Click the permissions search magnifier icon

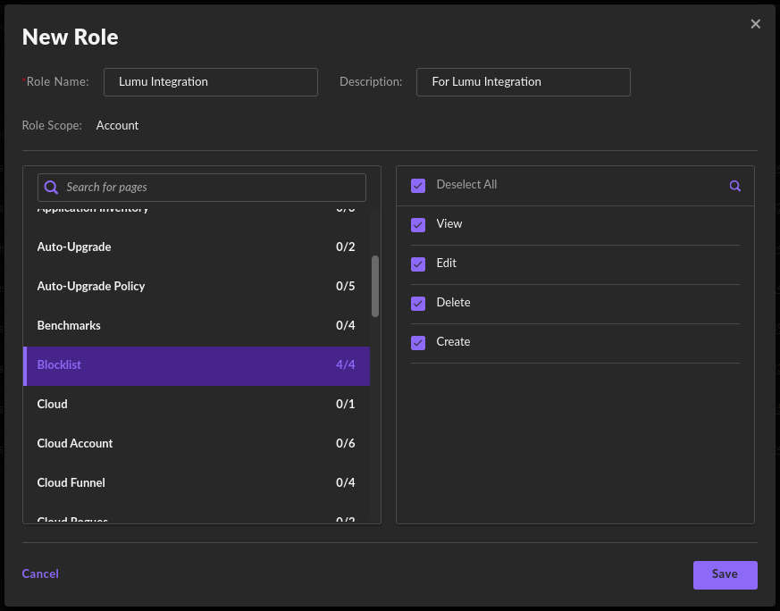(734, 186)
